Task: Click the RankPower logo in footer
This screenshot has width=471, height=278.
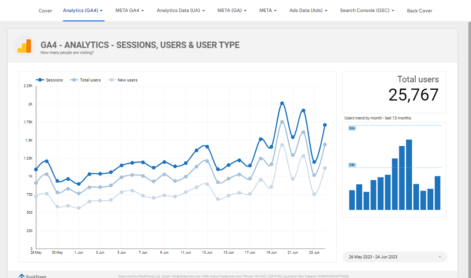Action: pos(33,276)
